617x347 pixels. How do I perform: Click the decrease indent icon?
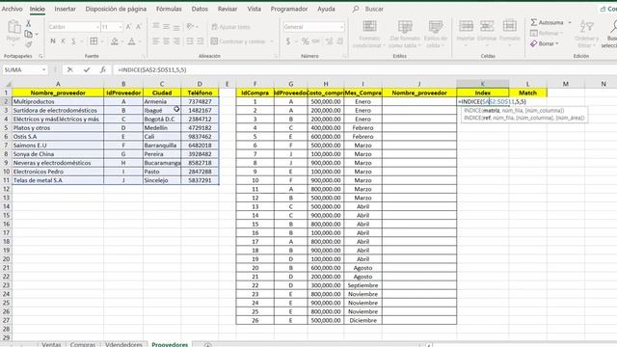tap(190, 40)
